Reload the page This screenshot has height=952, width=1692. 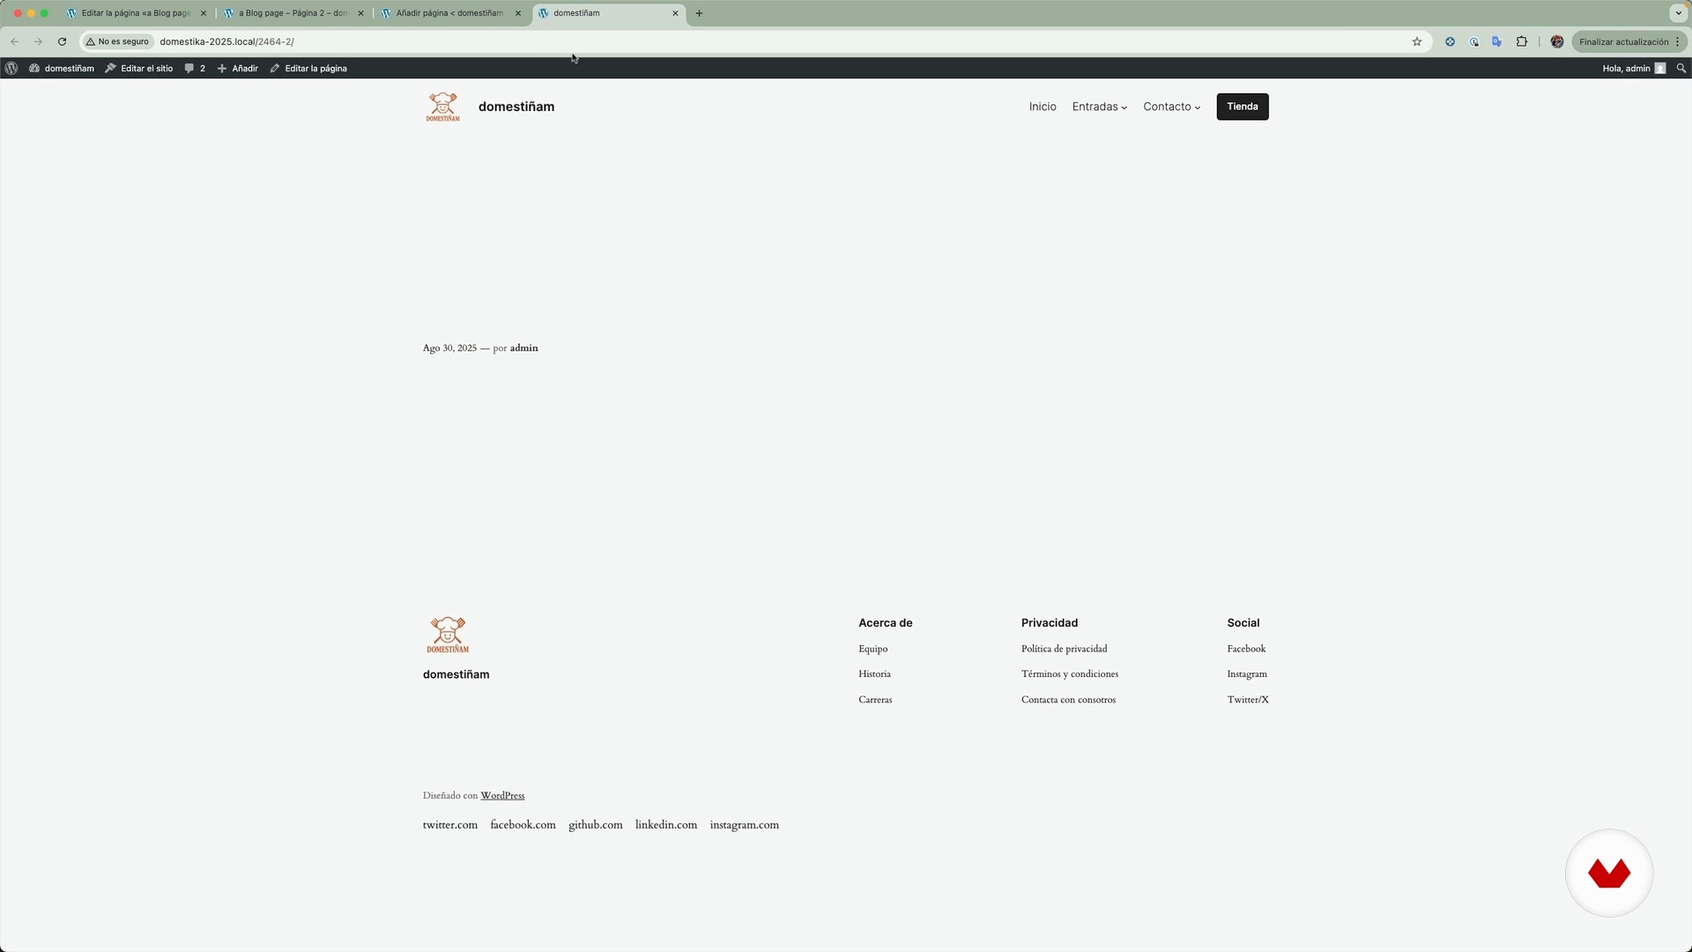[62, 41]
